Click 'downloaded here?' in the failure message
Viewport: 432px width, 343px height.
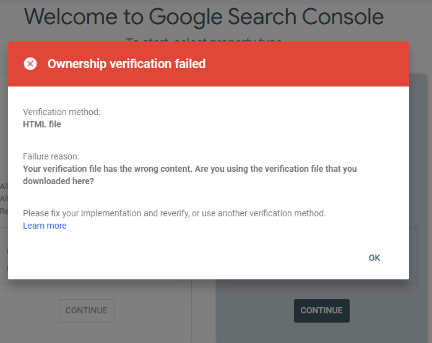pyautogui.click(x=59, y=182)
